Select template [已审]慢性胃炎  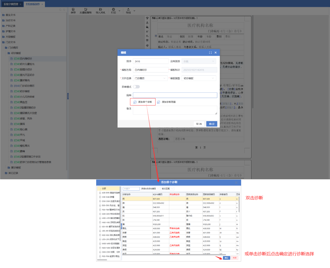[22, 146]
